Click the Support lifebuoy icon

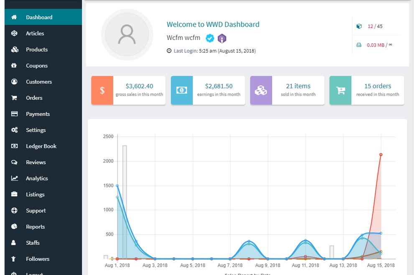[x=14, y=210]
